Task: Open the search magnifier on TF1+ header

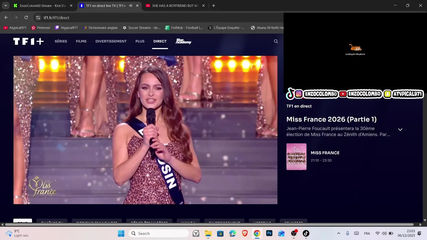Action: (x=276, y=41)
